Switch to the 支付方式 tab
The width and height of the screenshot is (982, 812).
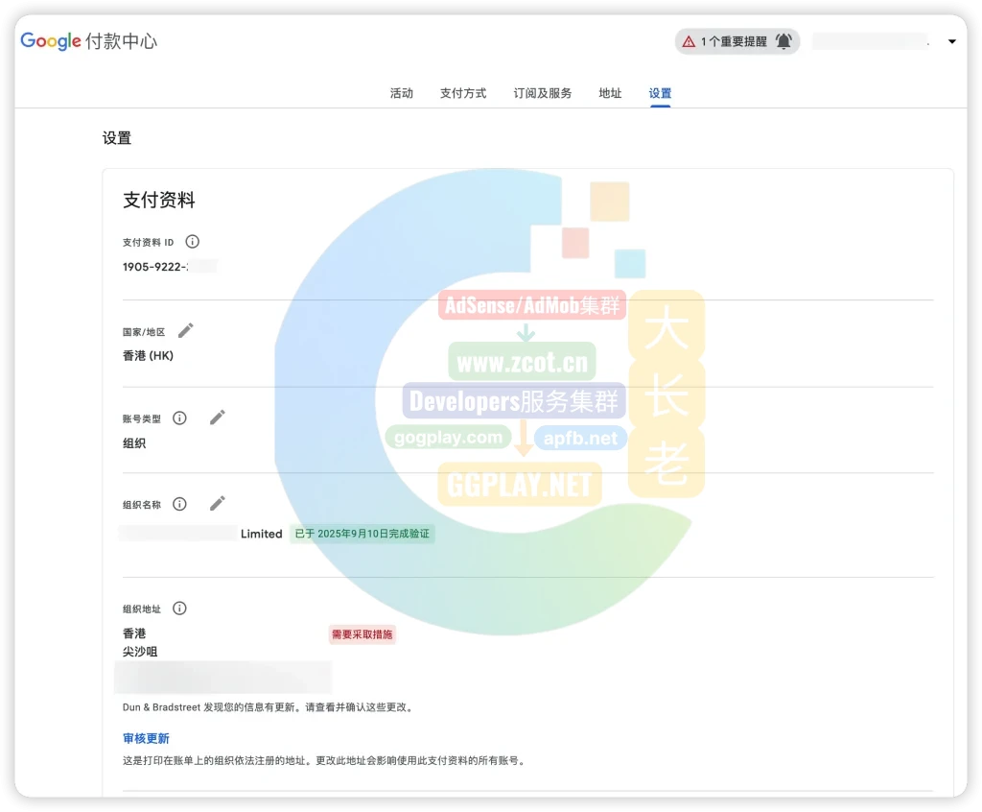tap(463, 93)
